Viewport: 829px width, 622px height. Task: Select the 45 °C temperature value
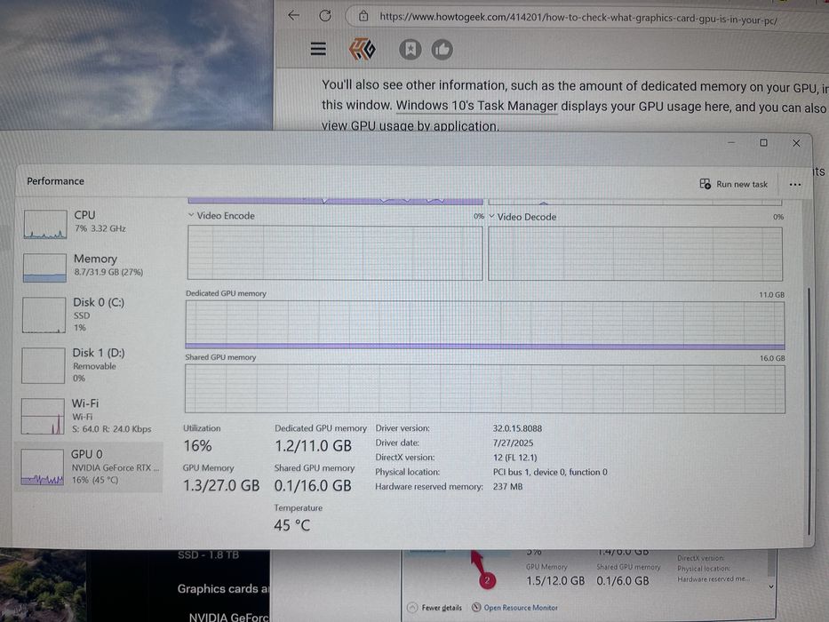291,525
